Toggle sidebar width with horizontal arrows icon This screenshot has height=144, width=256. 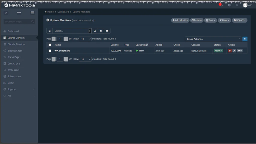click(x=19, y=12)
